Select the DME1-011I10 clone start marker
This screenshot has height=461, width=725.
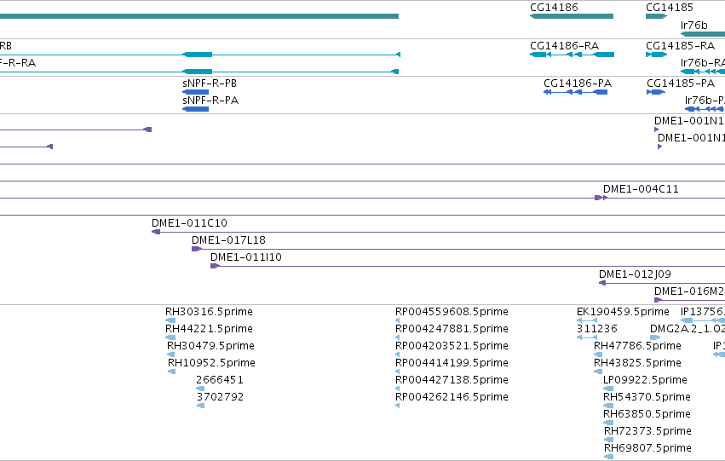pyautogui.click(x=215, y=266)
